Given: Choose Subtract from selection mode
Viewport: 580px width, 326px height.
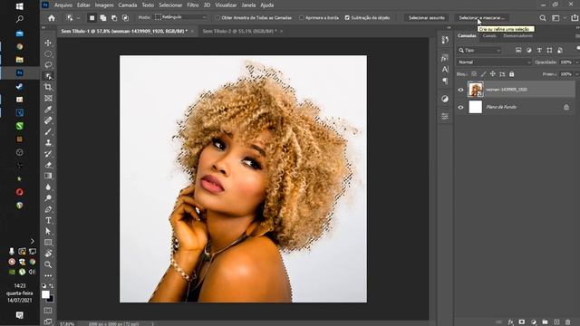Looking at the screenshot, I should click(x=114, y=18).
